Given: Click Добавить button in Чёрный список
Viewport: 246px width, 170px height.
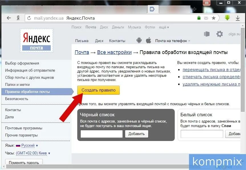Looking at the screenshot, I should pos(137,134).
